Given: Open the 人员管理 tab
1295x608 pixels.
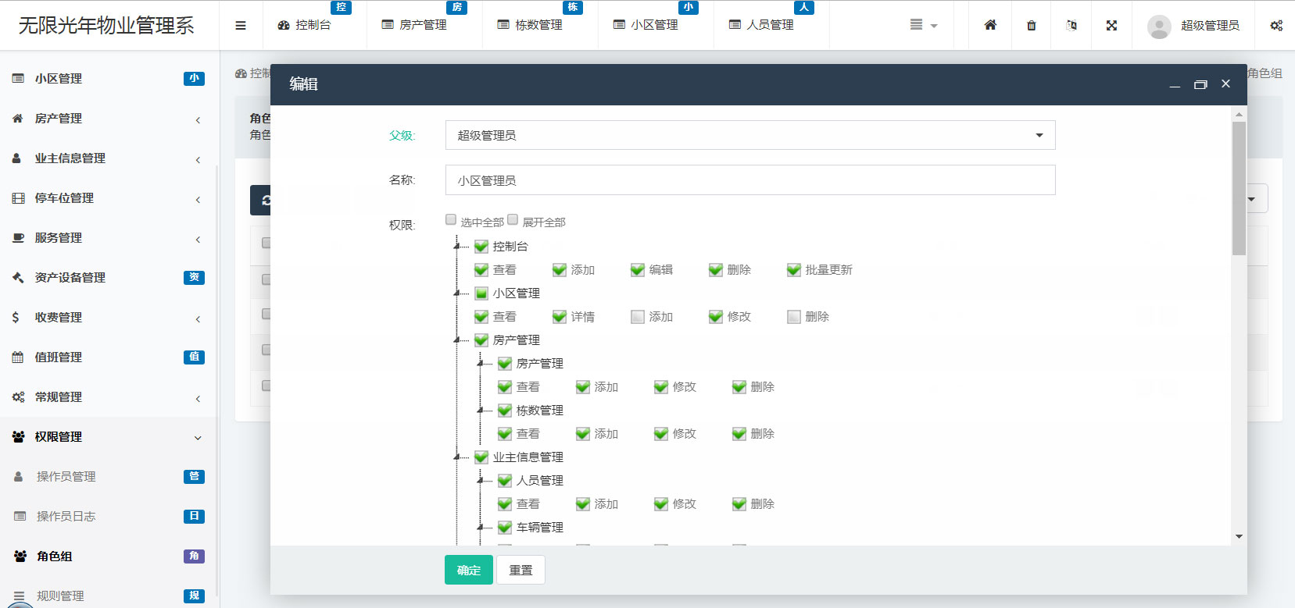Looking at the screenshot, I should (769, 25).
